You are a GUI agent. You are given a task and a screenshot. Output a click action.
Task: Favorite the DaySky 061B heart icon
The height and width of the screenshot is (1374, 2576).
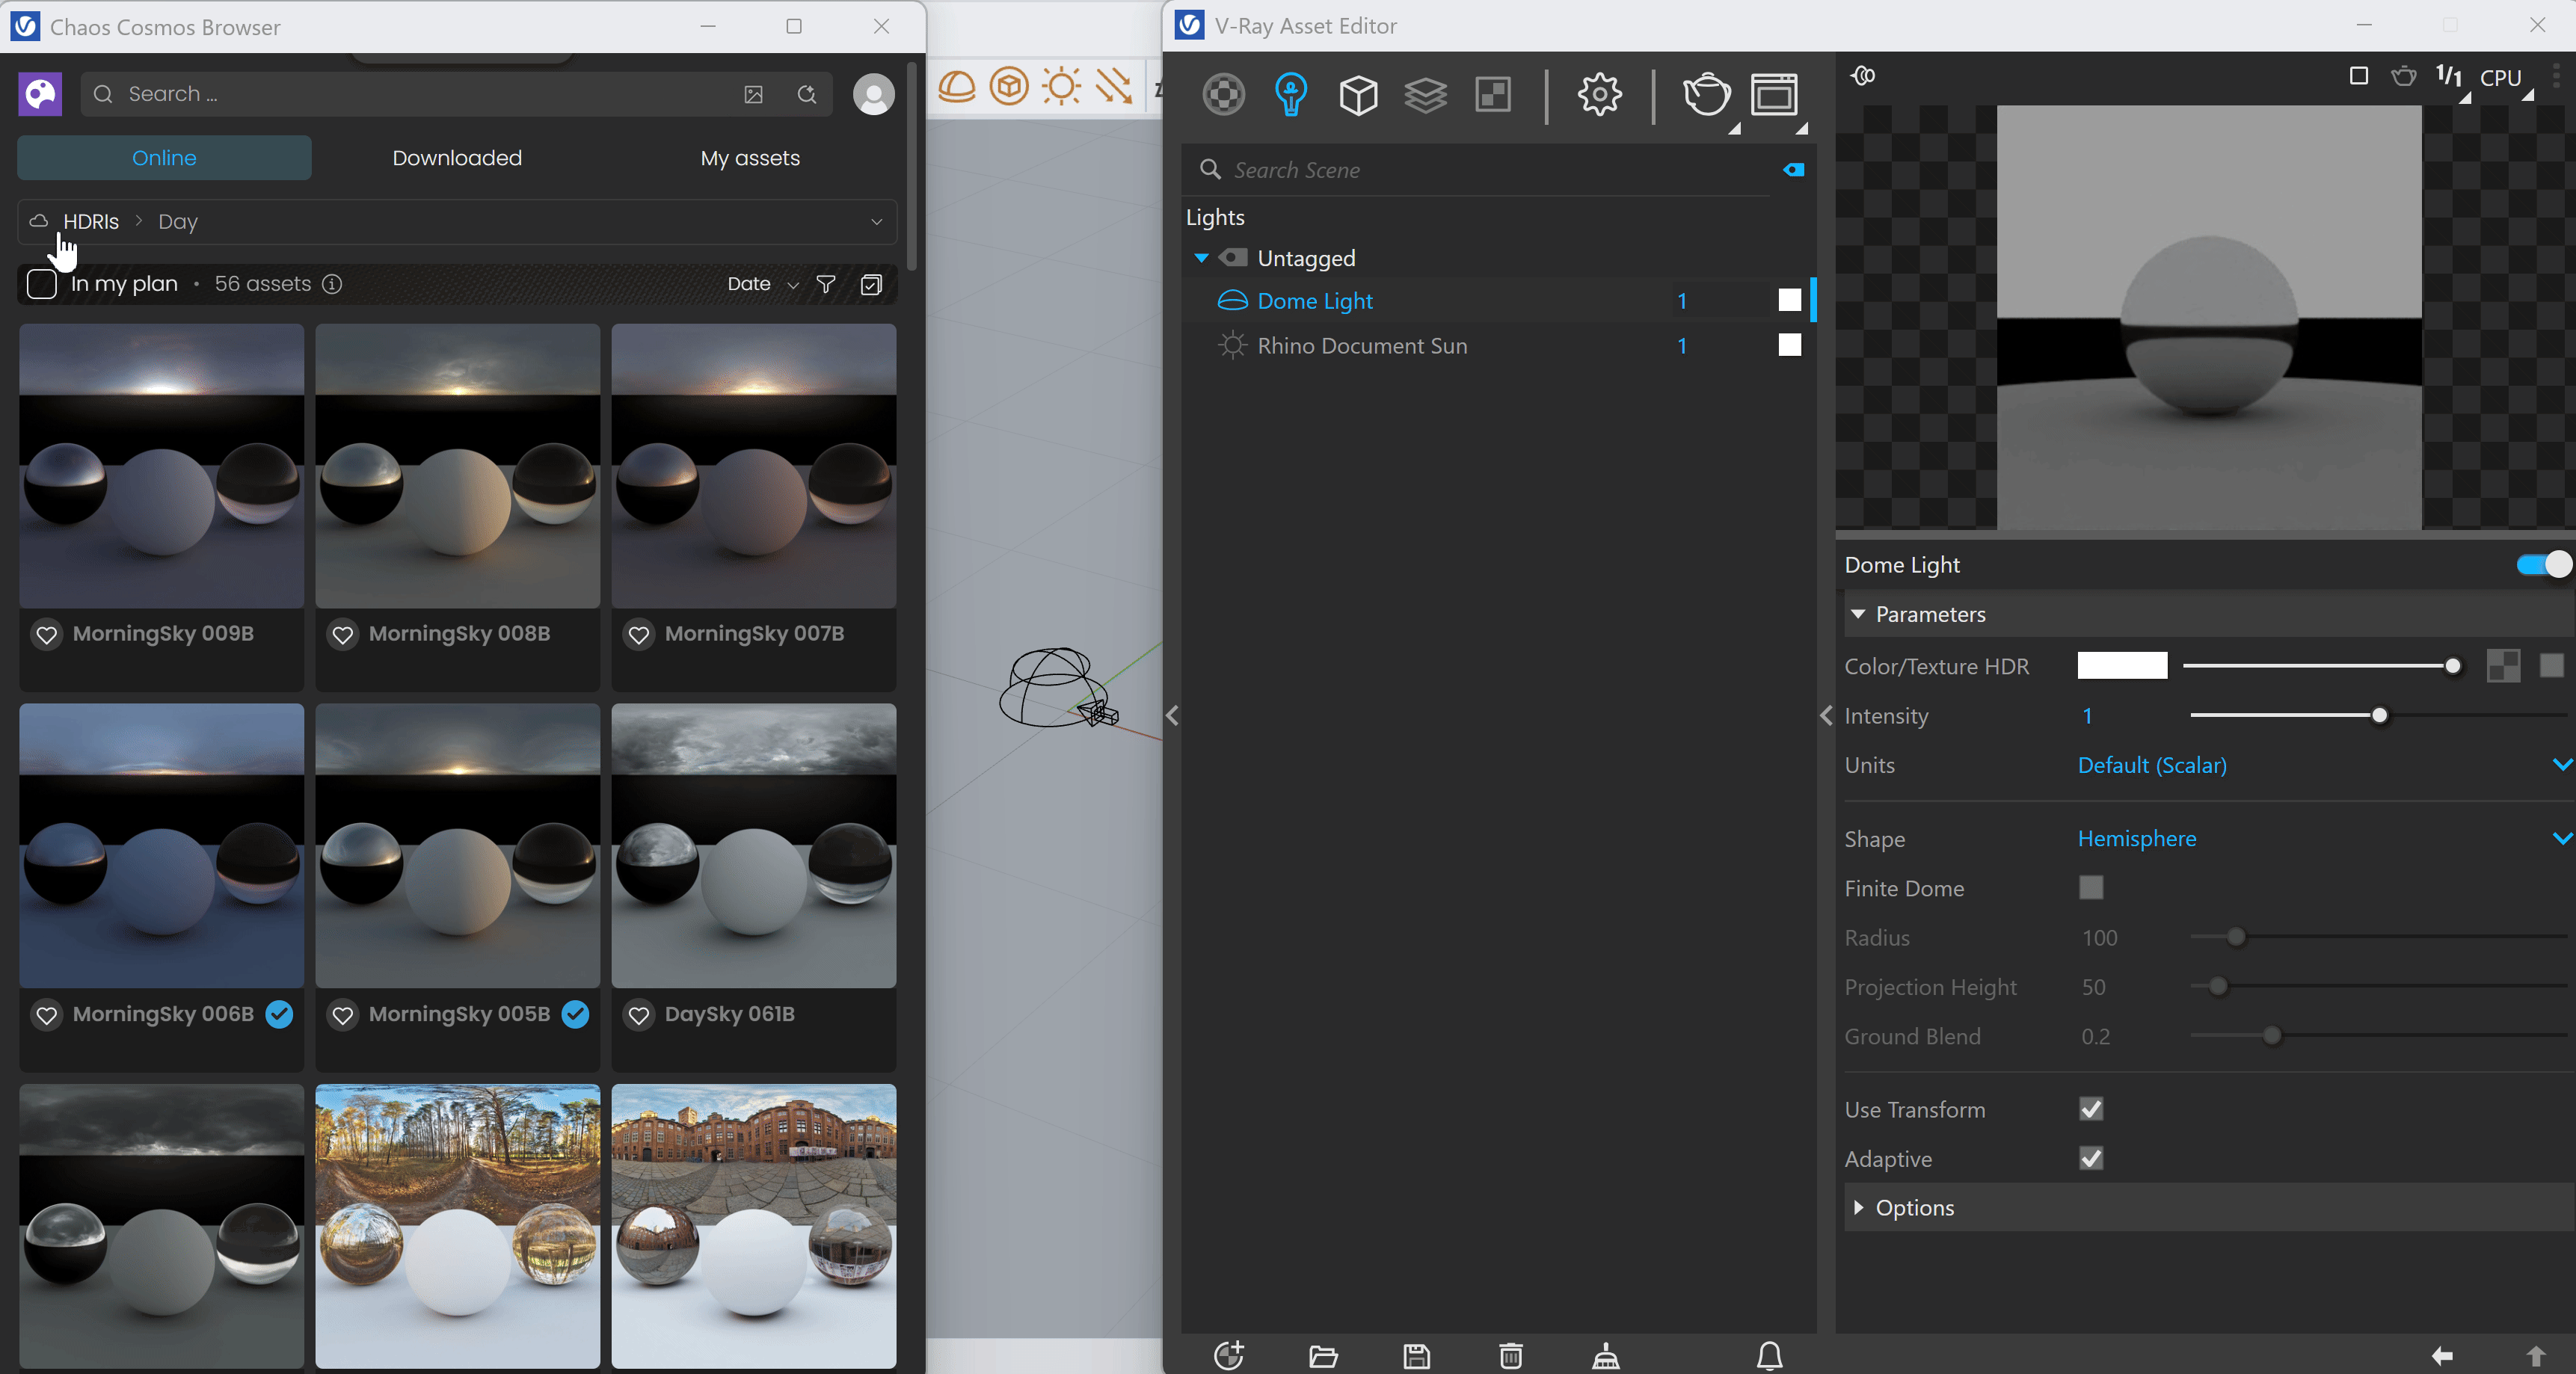pos(639,1015)
